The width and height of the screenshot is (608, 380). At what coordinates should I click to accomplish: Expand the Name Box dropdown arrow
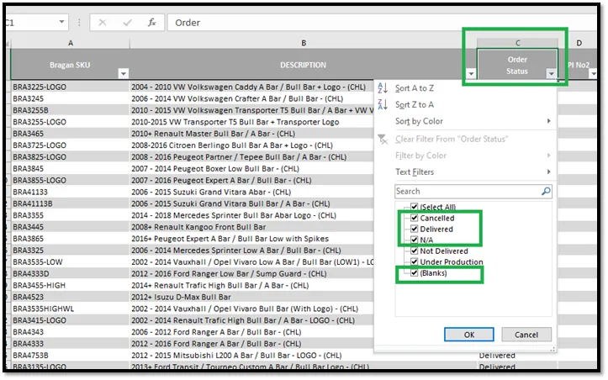(61, 22)
